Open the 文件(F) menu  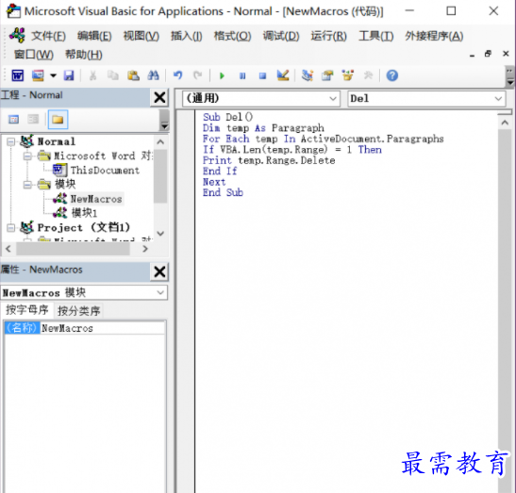[48, 36]
